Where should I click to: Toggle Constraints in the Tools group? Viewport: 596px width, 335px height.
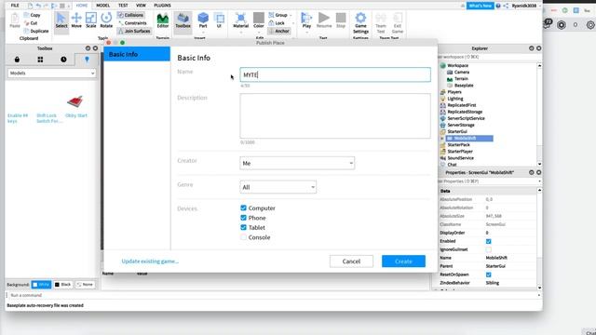pyautogui.click(x=132, y=23)
